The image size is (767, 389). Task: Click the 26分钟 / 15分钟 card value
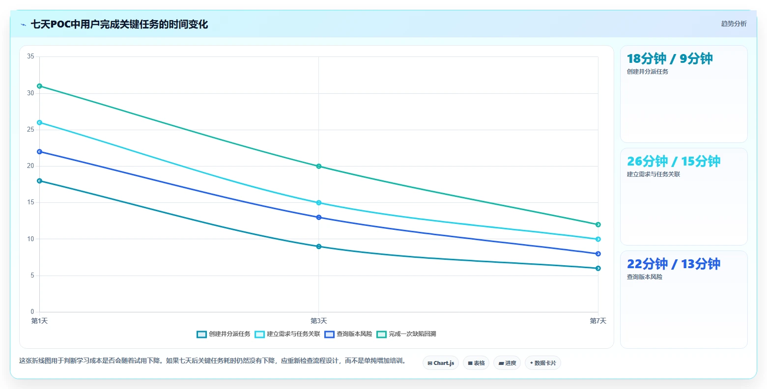(x=674, y=161)
